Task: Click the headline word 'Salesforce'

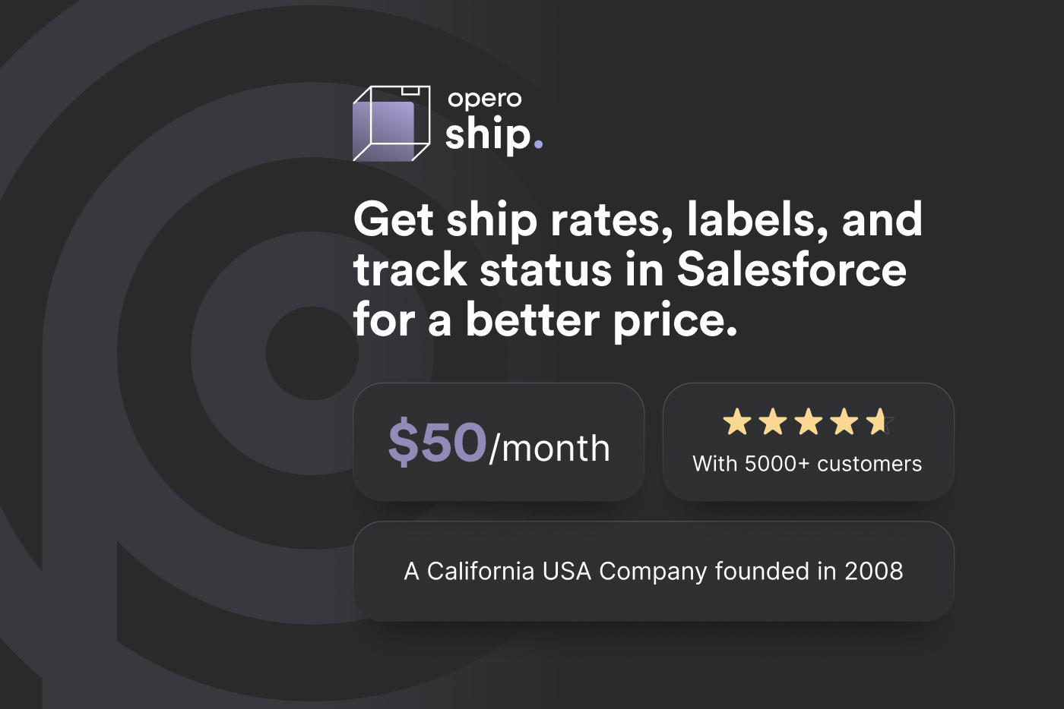Action: [791, 269]
